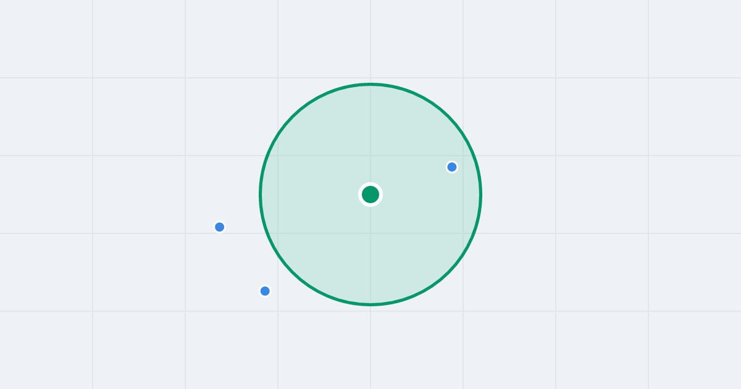
Task: Click the topmost point of the green circle outline
Action: coord(371,84)
